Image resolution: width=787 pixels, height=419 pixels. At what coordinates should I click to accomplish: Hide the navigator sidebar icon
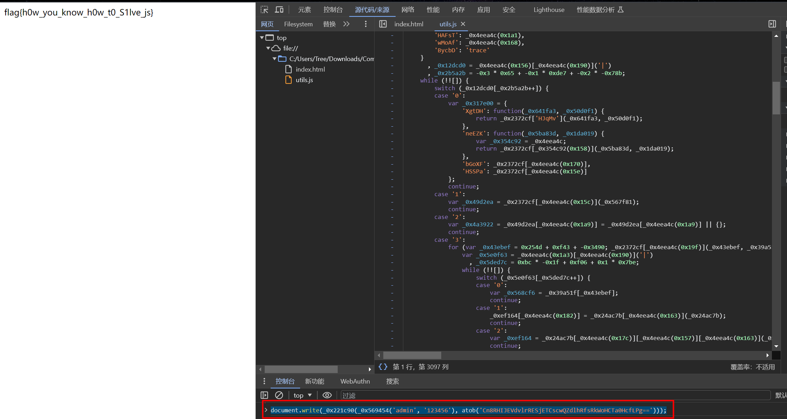[383, 24]
